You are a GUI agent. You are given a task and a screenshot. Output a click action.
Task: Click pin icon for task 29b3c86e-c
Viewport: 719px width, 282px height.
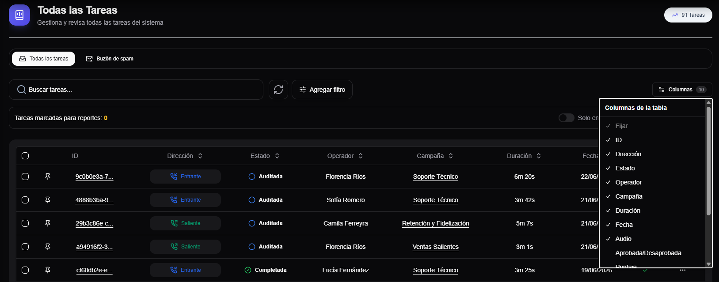click(48, 223)
